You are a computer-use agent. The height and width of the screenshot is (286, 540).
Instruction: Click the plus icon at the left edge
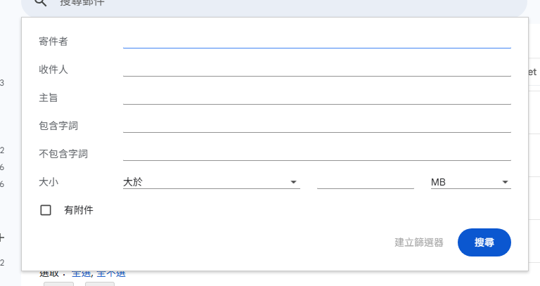1,238
